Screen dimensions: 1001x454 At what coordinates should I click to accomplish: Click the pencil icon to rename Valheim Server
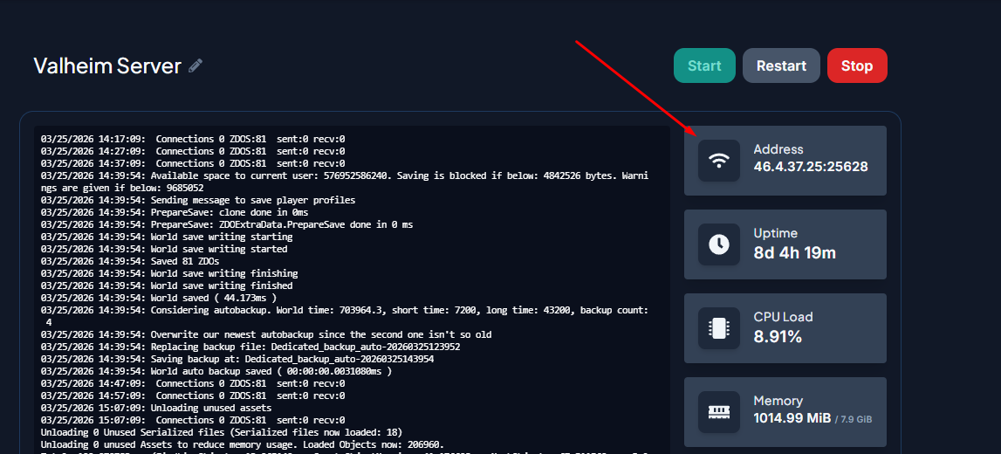(195, 65)
